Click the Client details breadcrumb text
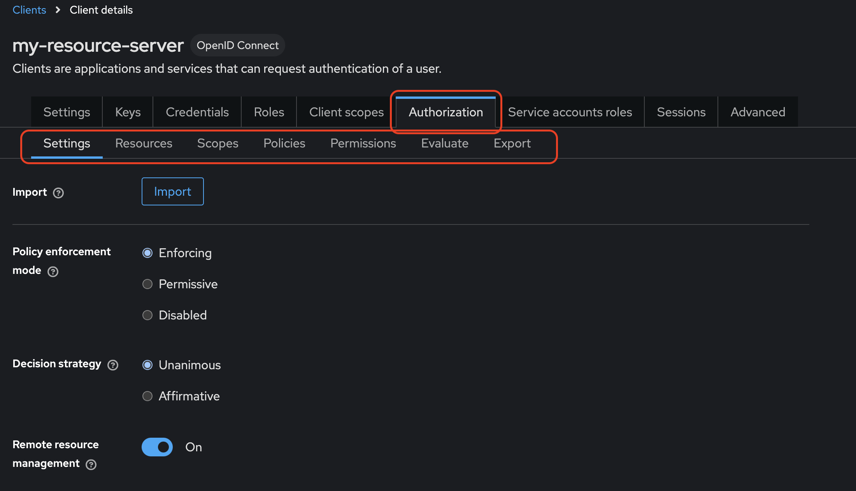The height and width of the screenshot is (491, 856). [x=101, y=10]
